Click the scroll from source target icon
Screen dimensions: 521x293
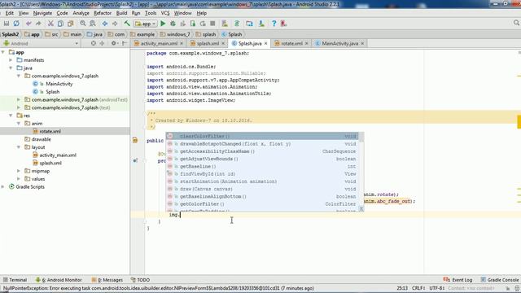[x=94, y=43]
